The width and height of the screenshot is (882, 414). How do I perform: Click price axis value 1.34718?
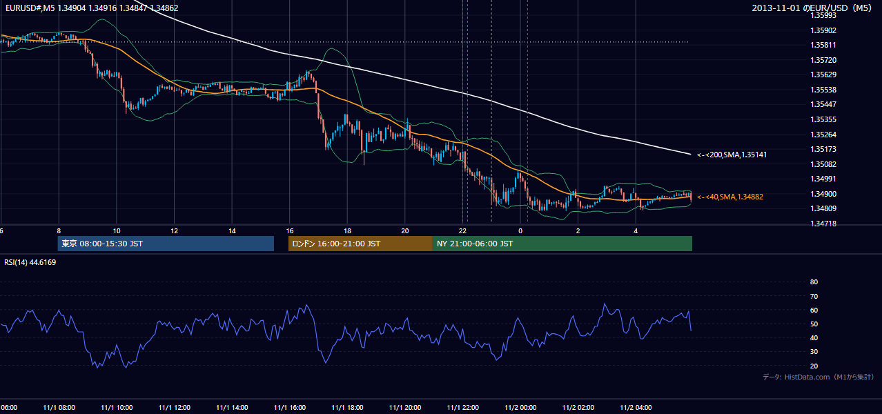tap(823, 224)
